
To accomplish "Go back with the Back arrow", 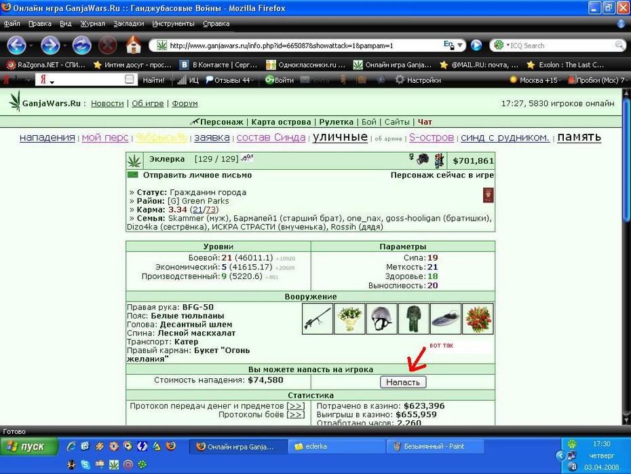I will (x=16, y=45).
